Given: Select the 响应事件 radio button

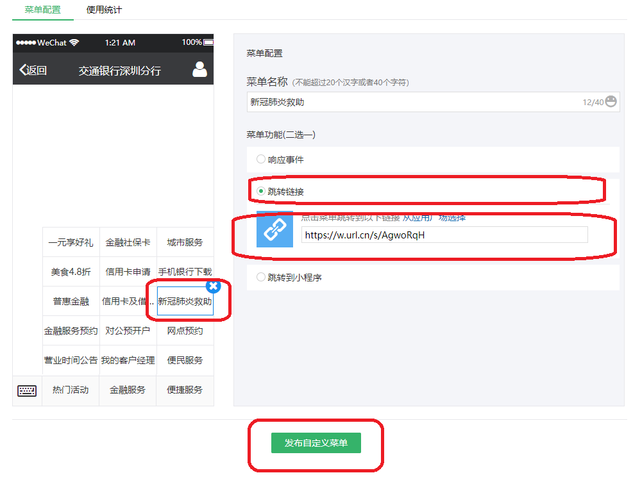Looking at the screenshot, I should (x=261, y=160).
